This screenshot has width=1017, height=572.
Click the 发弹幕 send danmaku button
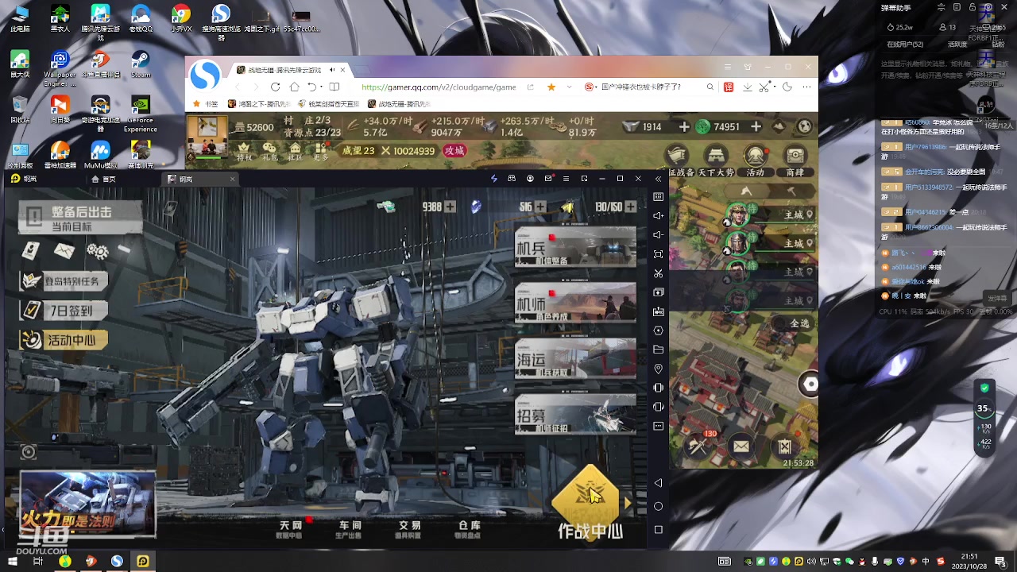(997, 298)
